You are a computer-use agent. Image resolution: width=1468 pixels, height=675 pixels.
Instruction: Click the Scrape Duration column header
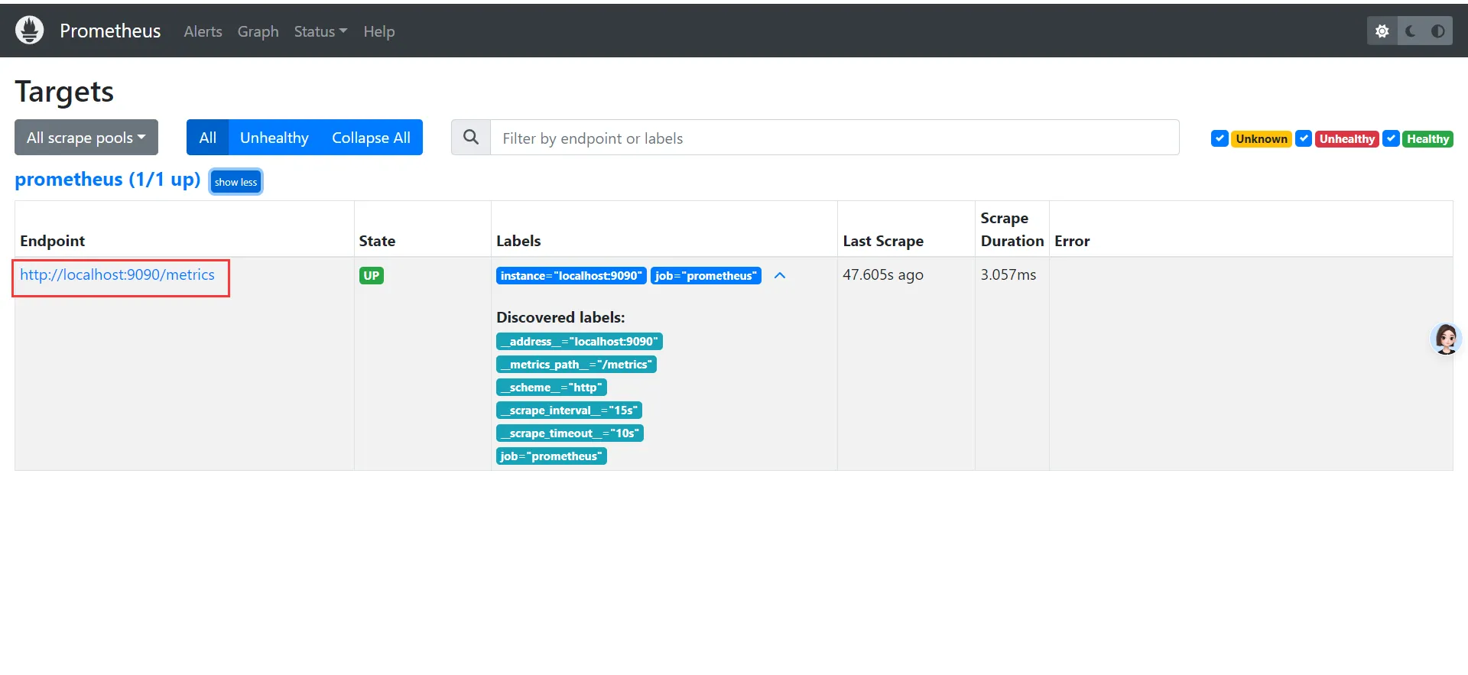[x=1012, y=229]
